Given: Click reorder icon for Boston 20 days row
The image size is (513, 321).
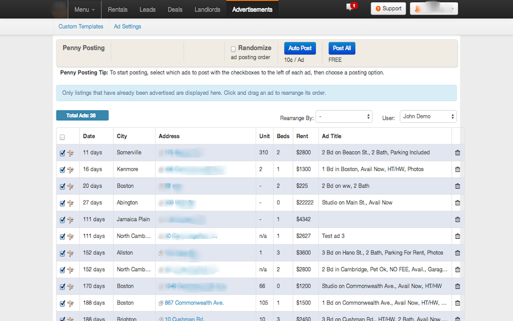Looking at the screenshot, I should tap(71, 186).
